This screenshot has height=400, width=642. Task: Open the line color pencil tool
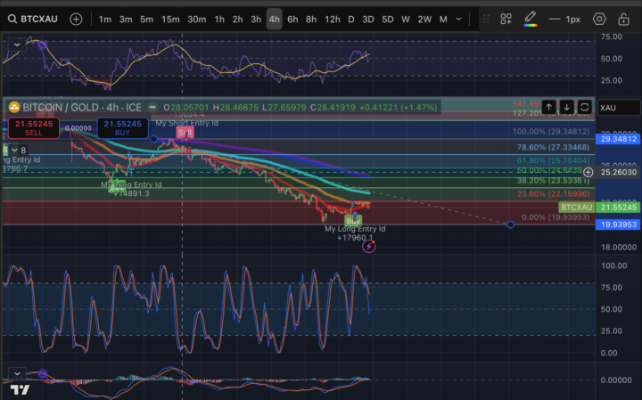click(x=530, y=19)
